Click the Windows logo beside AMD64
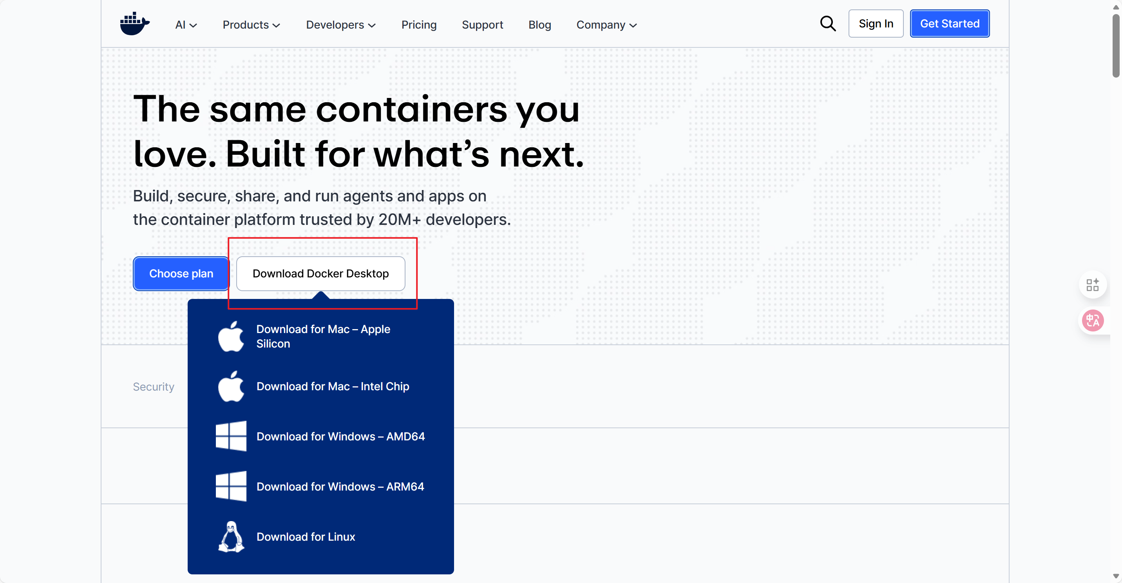The image size is (1122, 583). click(231, 436)
